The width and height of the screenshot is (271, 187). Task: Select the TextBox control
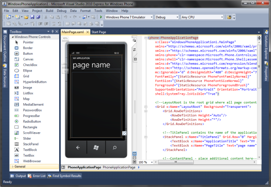click(34, 155)
